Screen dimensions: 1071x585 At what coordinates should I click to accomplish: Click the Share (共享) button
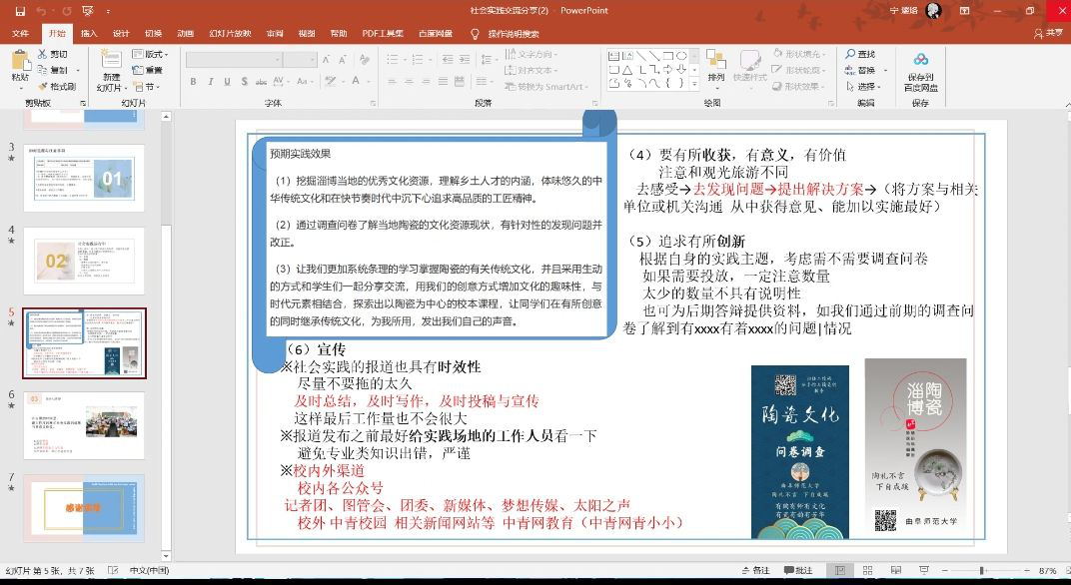click(1053, 33)
